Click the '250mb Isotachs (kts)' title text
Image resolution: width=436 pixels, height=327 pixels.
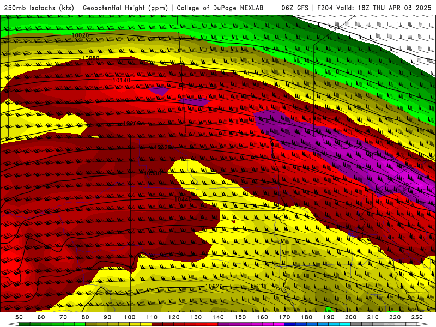point(39,8)
